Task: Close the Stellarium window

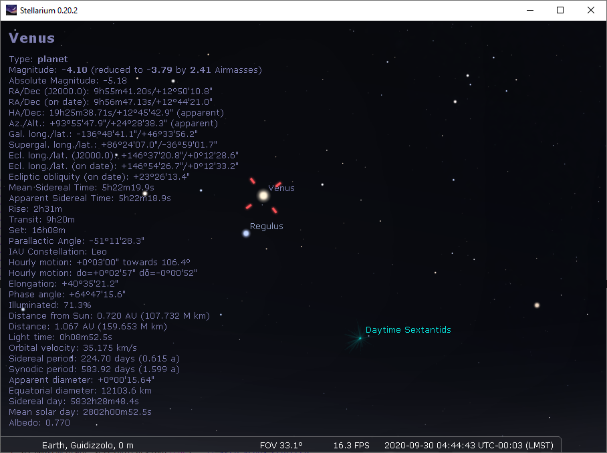Action: [590, 10]
